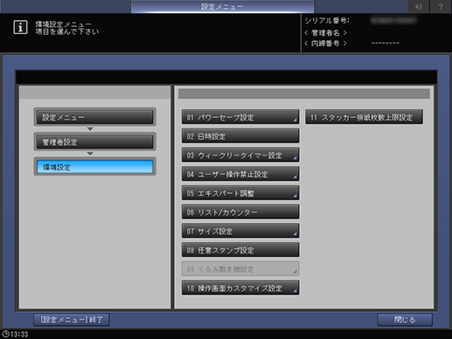452x339 pixels.
Task: Open 08 任意スタンプ設定
Action: pos(240,250)
